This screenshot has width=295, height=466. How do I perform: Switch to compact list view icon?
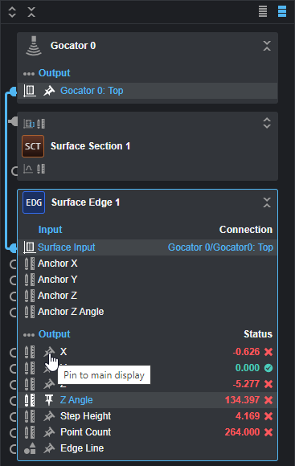click(x=263, y=11)
